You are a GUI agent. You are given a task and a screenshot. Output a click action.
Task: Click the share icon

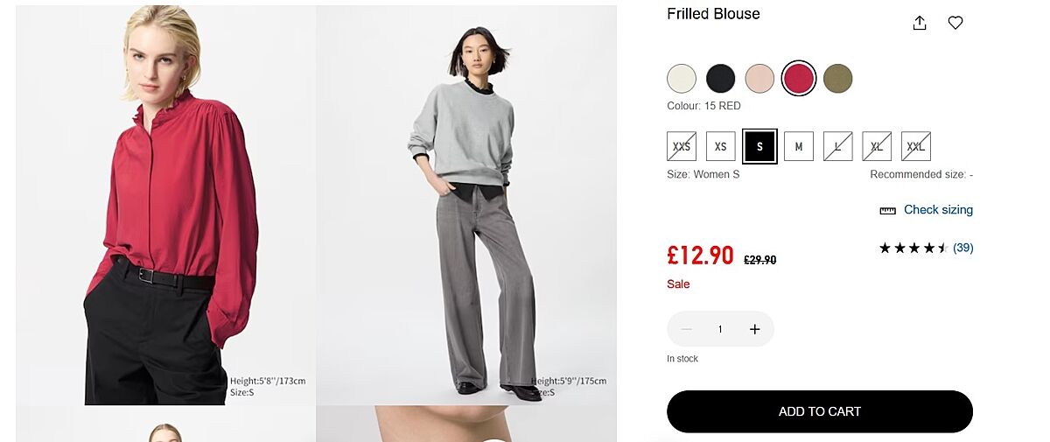(920, 24)
